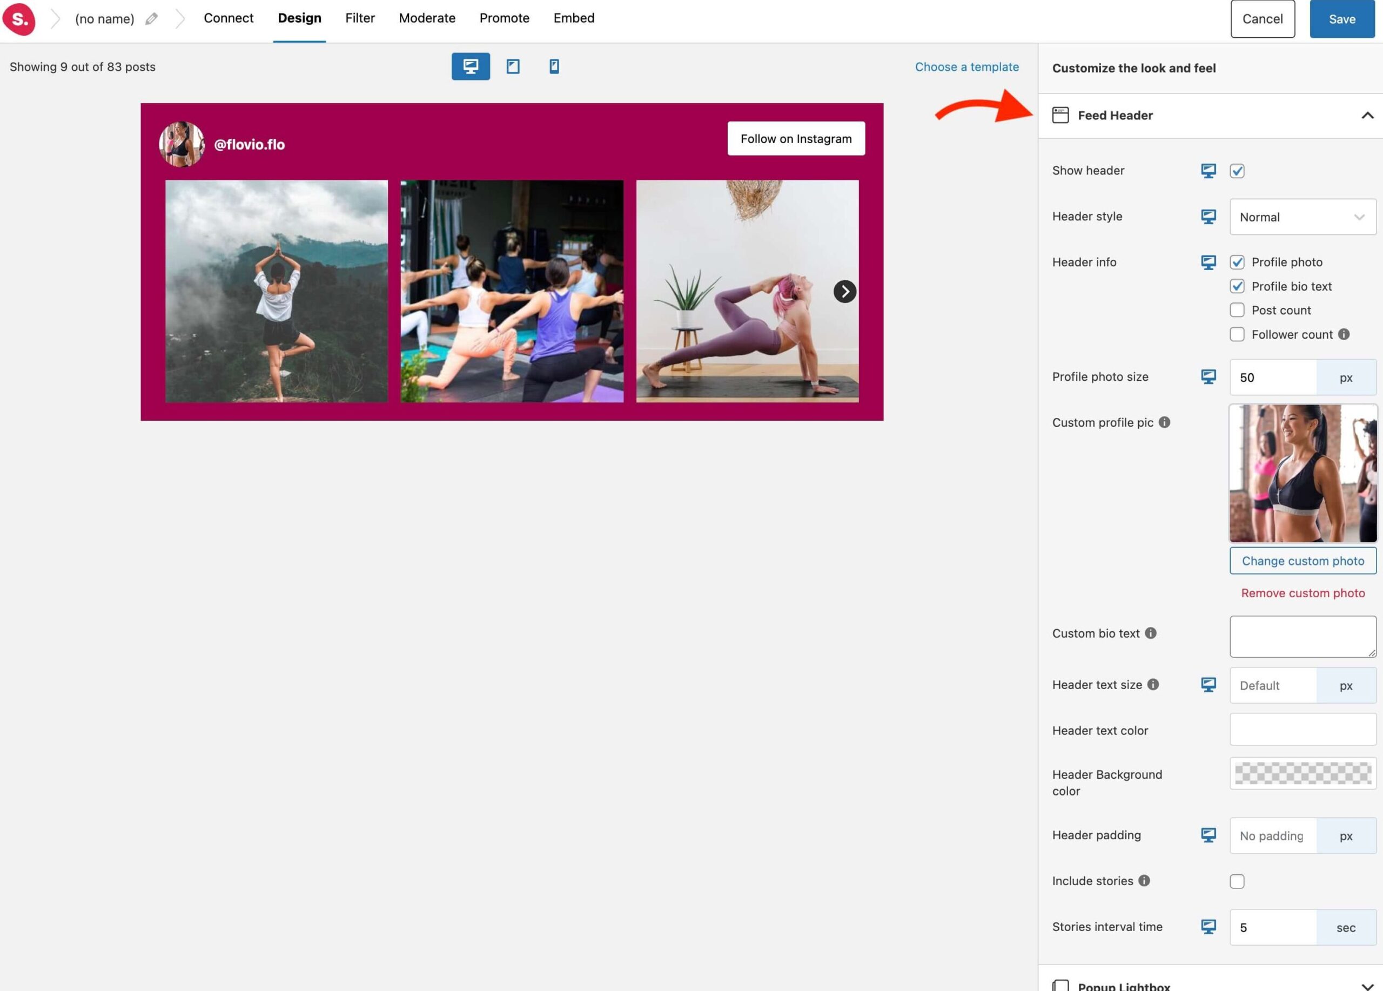Click the (no name) feed title
The image size is (1383, 991).
tap(104, 19)
